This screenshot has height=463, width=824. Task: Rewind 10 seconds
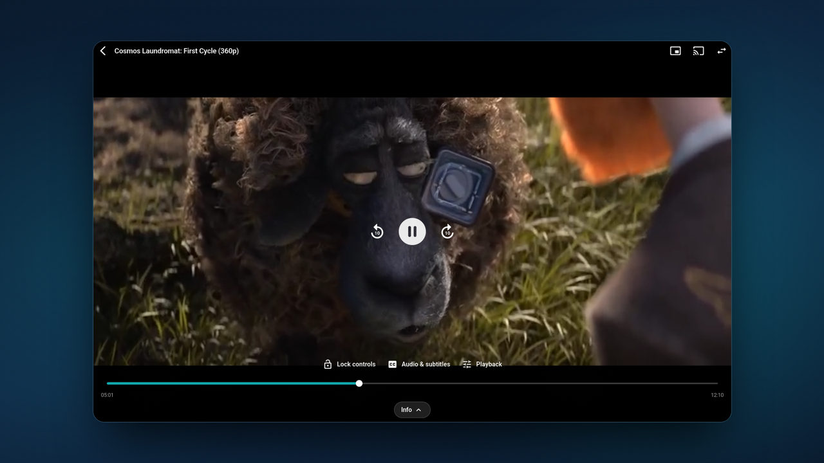pos(377,232)
